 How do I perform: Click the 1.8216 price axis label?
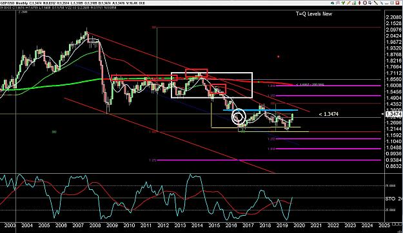393,61
